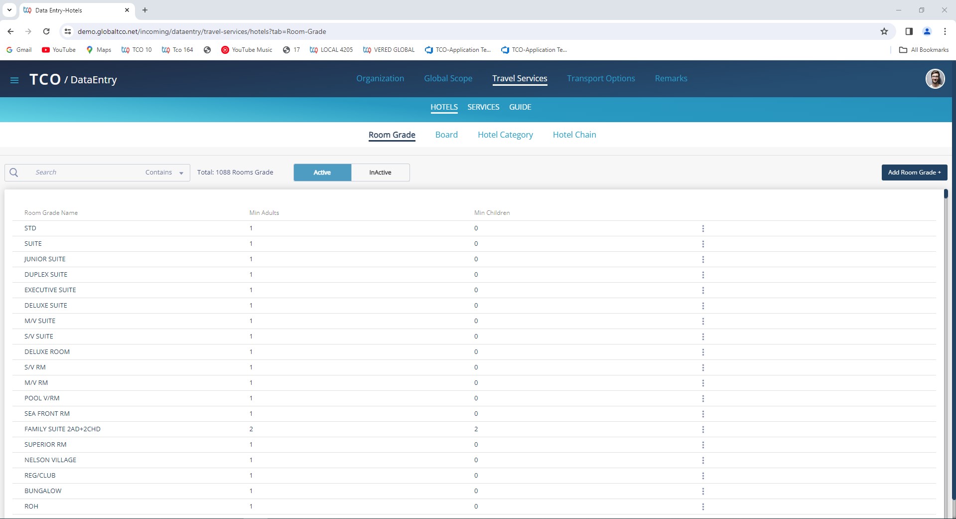Open row options for NELSON VILLAGE
The height and width of the screenshot is (519, 956).
click(x=703, y=460)
